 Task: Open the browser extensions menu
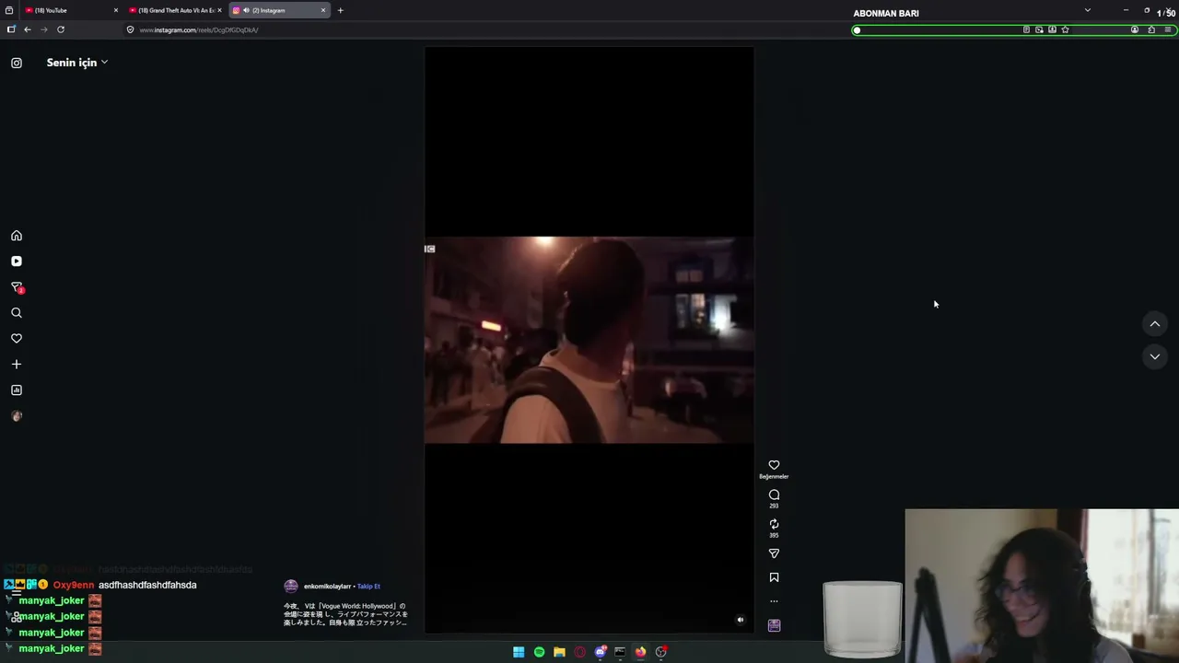[x=1151, y=29]
